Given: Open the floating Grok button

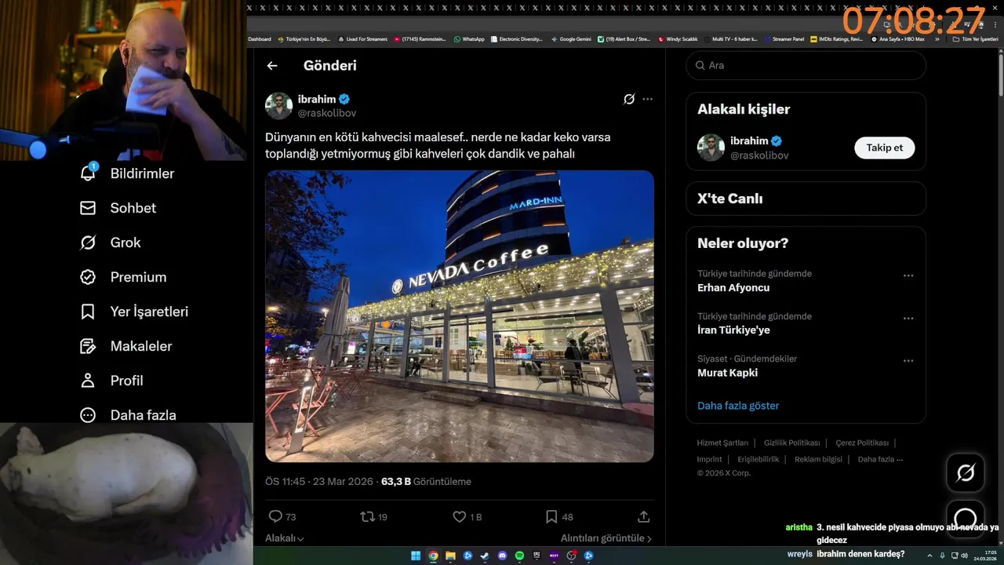Looking at the screenshot, I should 966,473.
